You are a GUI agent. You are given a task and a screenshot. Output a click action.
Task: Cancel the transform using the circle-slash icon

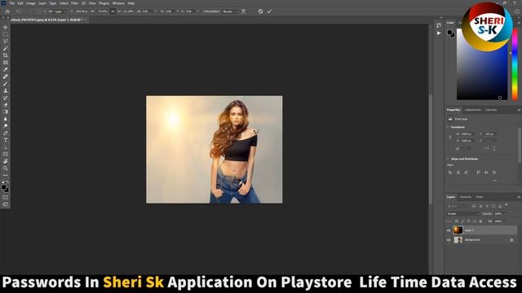[x=260, y=11]
